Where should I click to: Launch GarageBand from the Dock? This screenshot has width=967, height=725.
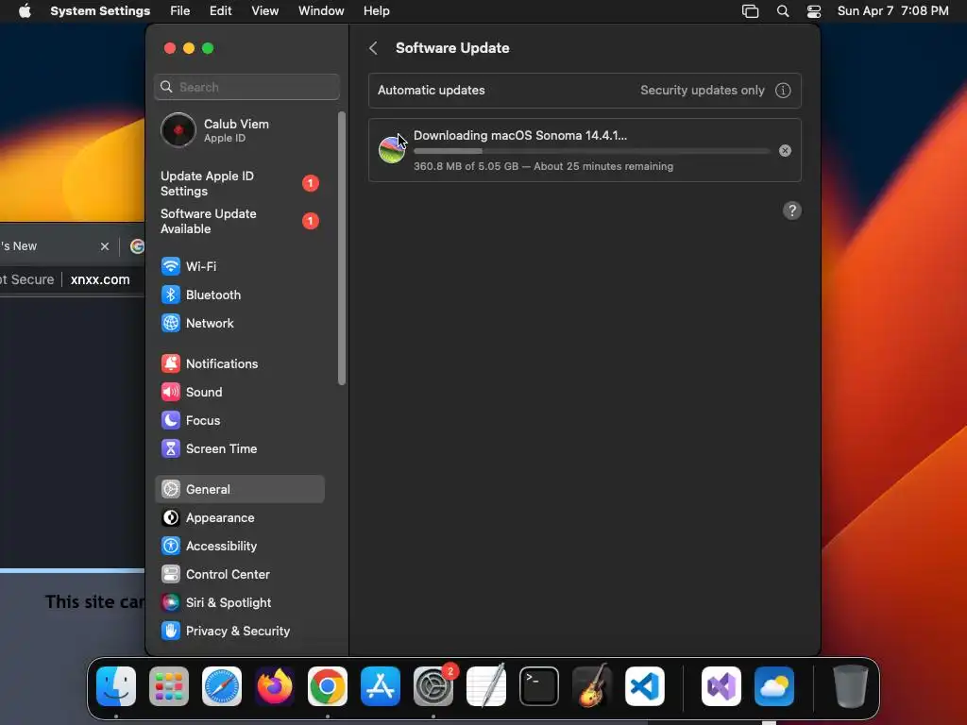click(592, 686)
